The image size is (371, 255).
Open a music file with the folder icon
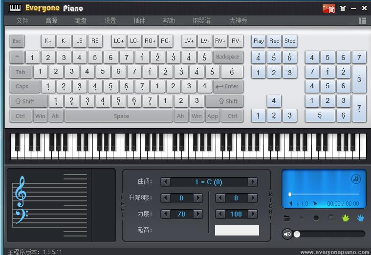[287, 218]
